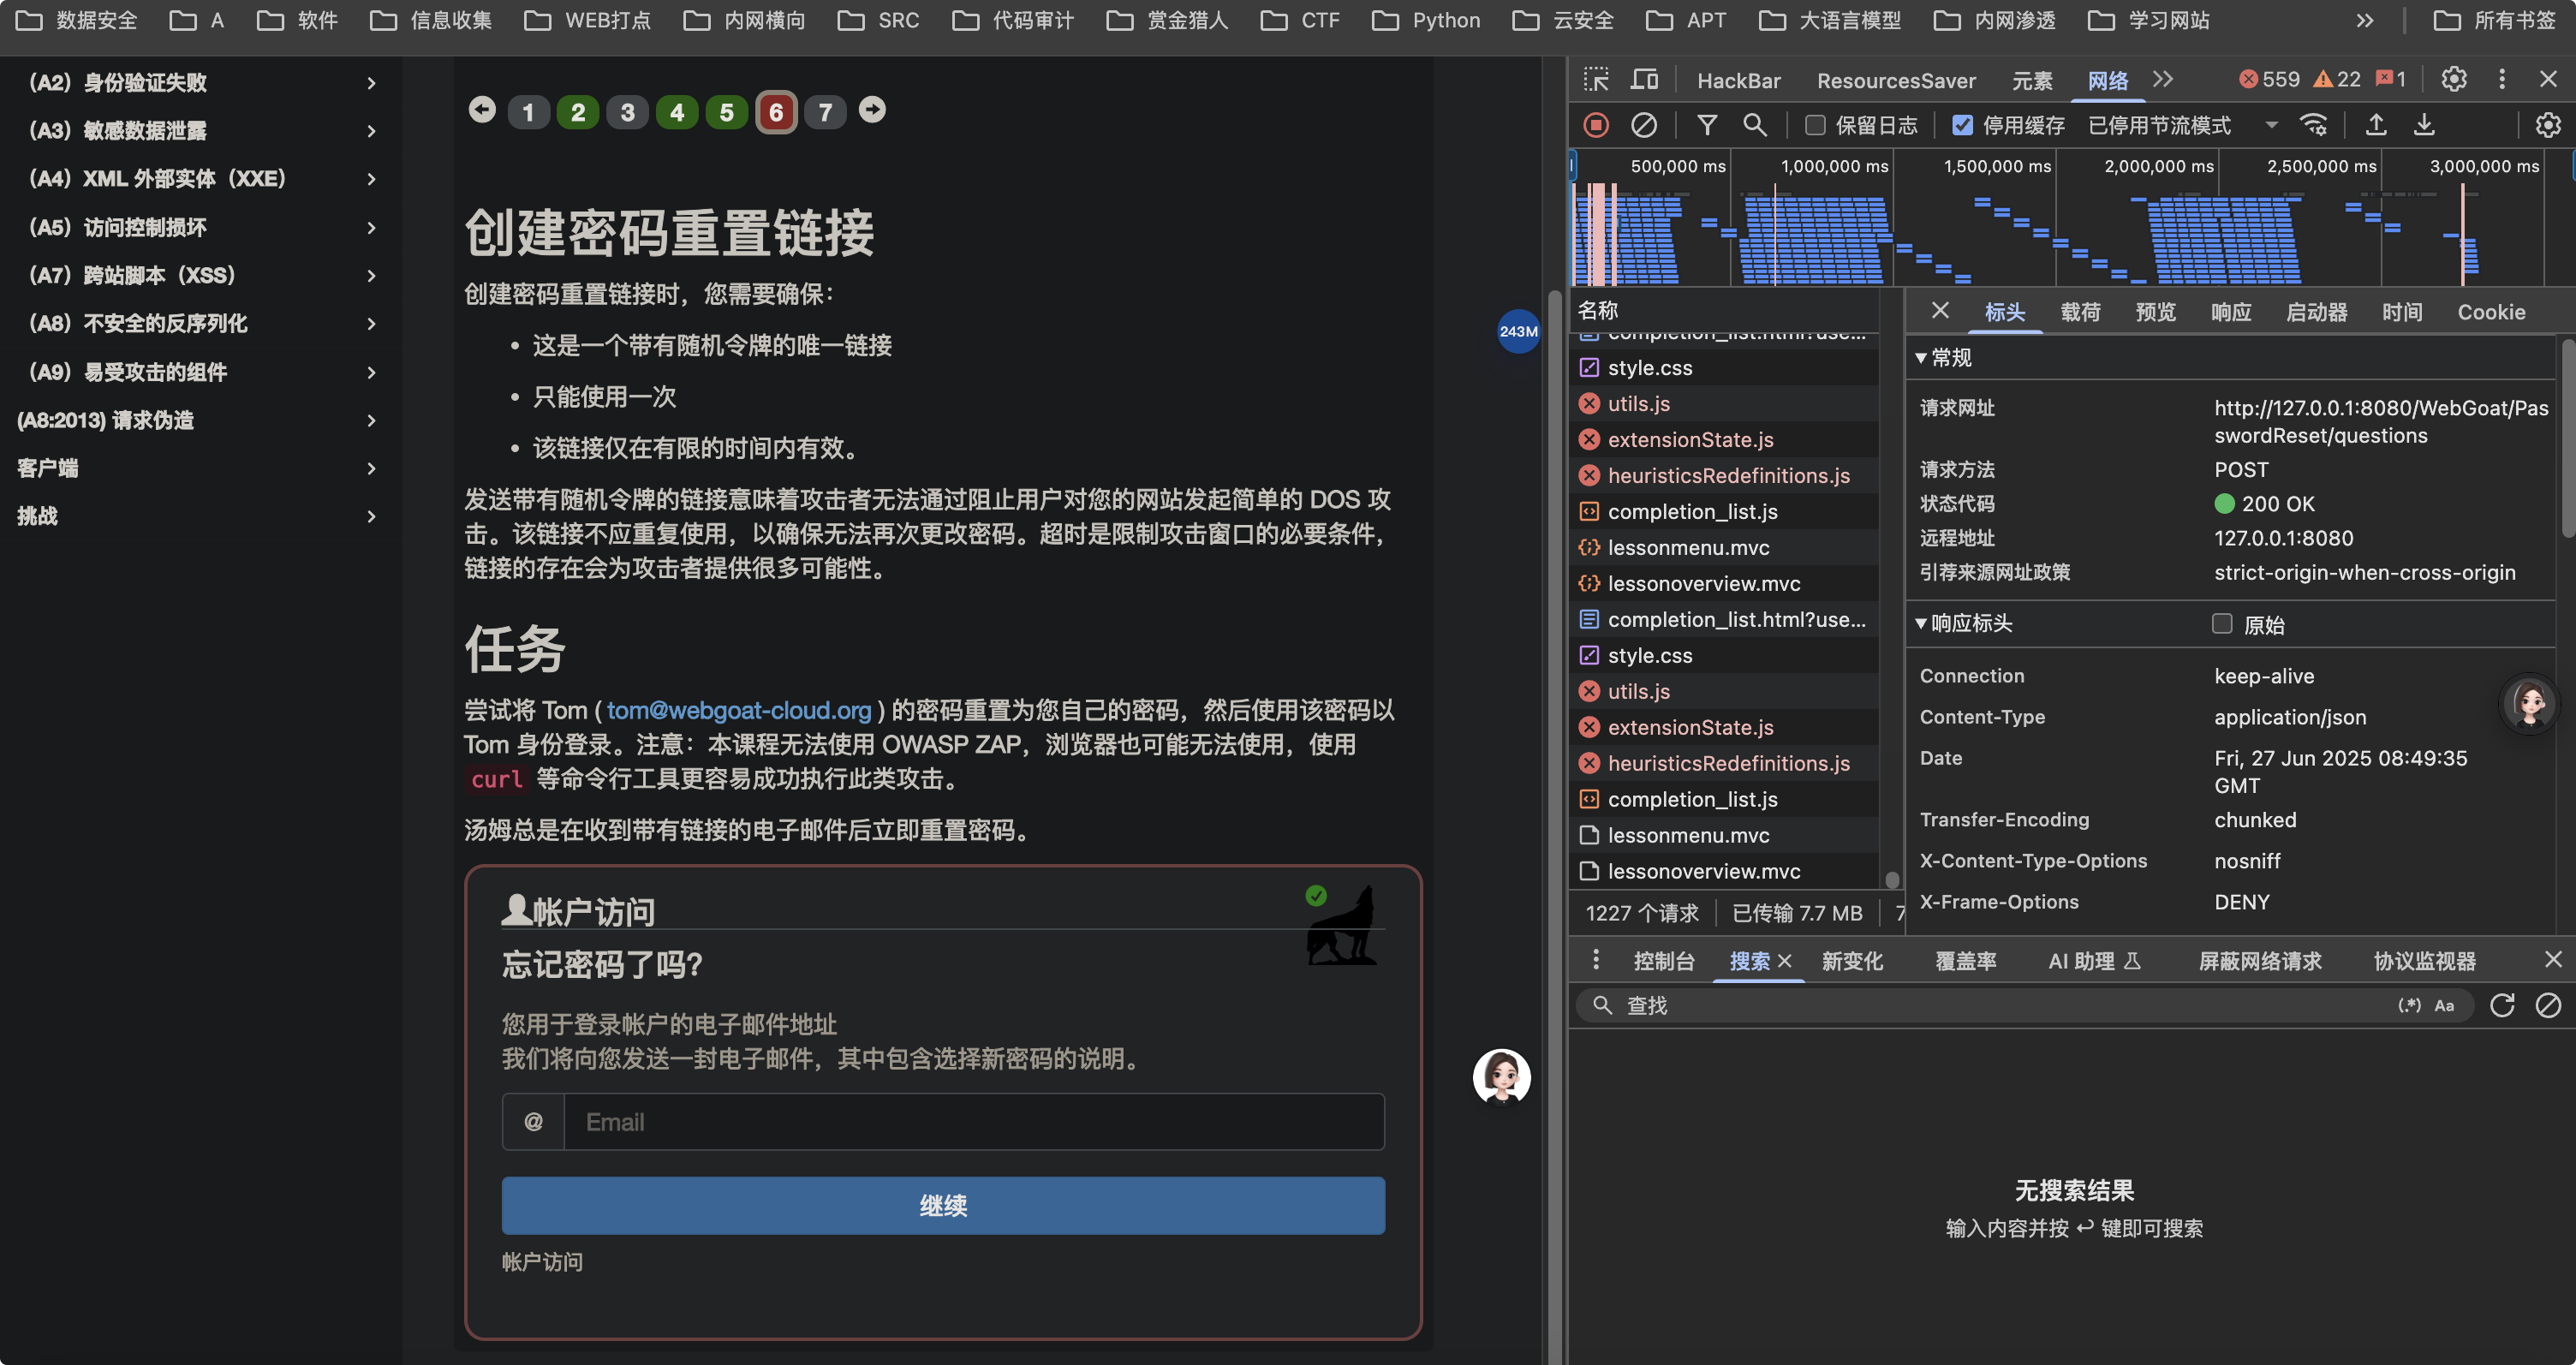This screenshot has width=2576, height=1365.
Task: Click the 继续 continue button
Action: [x=943, y=1205]
